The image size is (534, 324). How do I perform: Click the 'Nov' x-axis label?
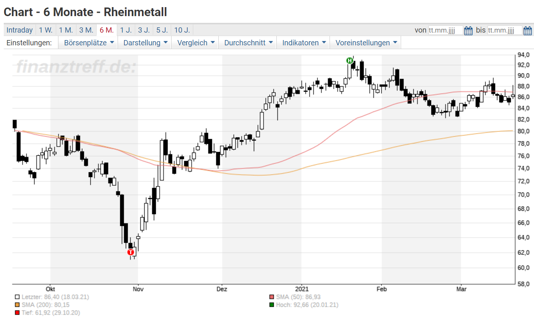(138, 289)
